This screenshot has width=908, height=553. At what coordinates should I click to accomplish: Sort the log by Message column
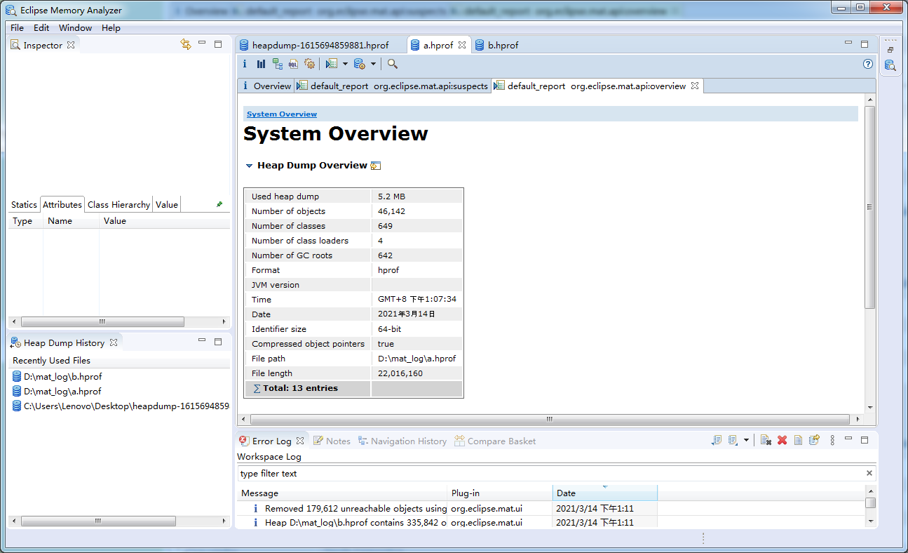(342, 493)
